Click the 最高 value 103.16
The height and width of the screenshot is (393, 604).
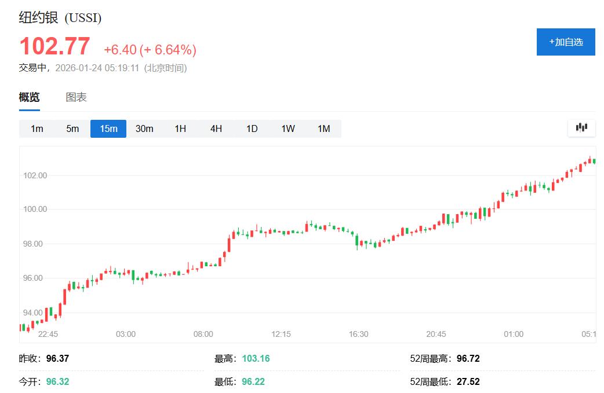click(256, 359)
